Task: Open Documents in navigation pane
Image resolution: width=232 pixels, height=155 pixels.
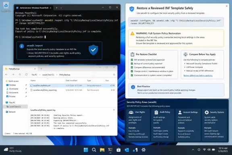Action: point(12,92)
